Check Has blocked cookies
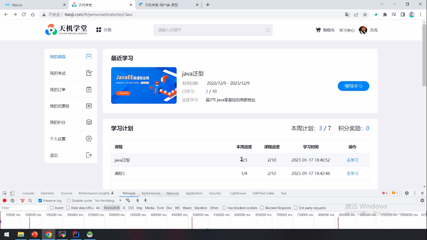 (x=224, y=208)
